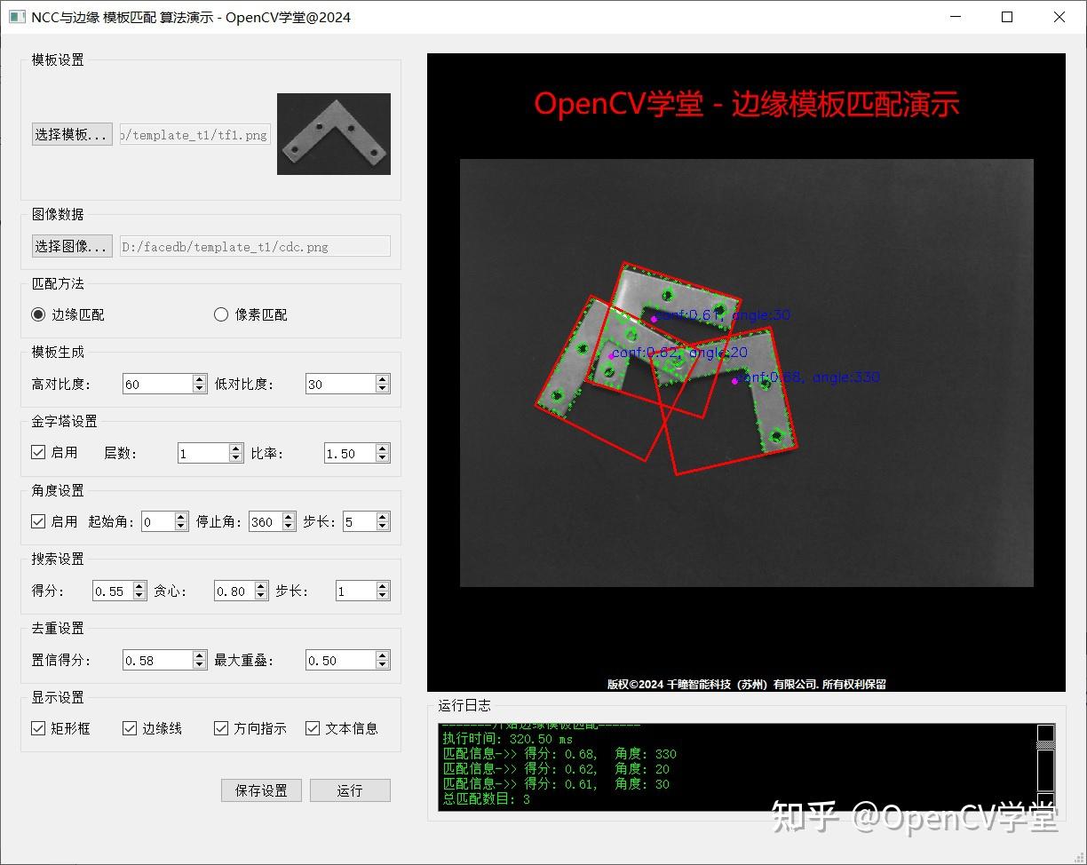The image size is (1087, 865).
Task: Disable the 启用 checkbox in 角度设置
Action: click(x=36, y=521)
